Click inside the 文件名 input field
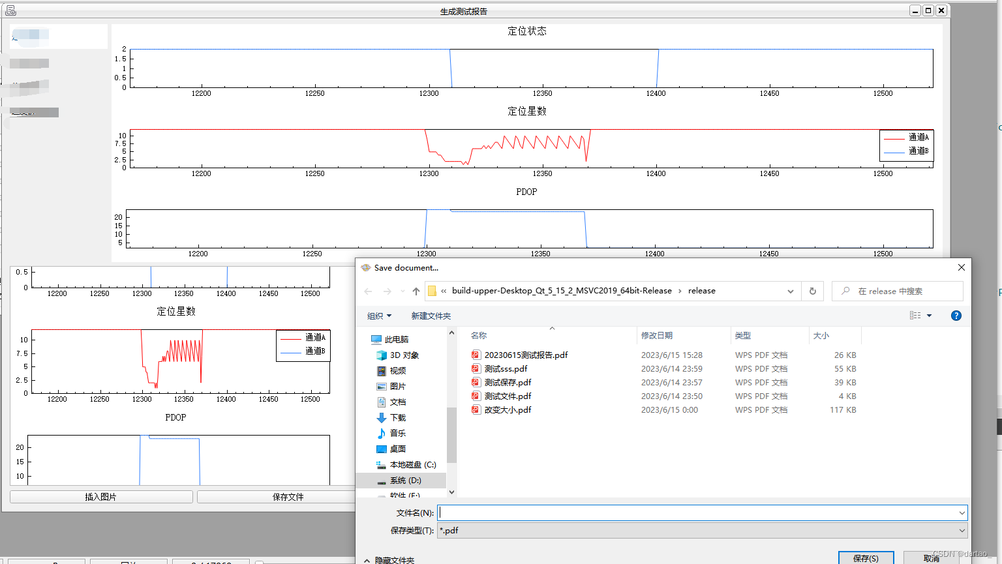Image resolution: width=1002 pixels, height=564 pixels. 652,512
